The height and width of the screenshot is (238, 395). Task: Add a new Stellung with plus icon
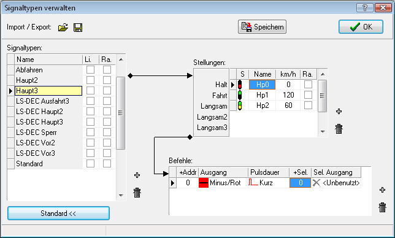coord(339,111)
